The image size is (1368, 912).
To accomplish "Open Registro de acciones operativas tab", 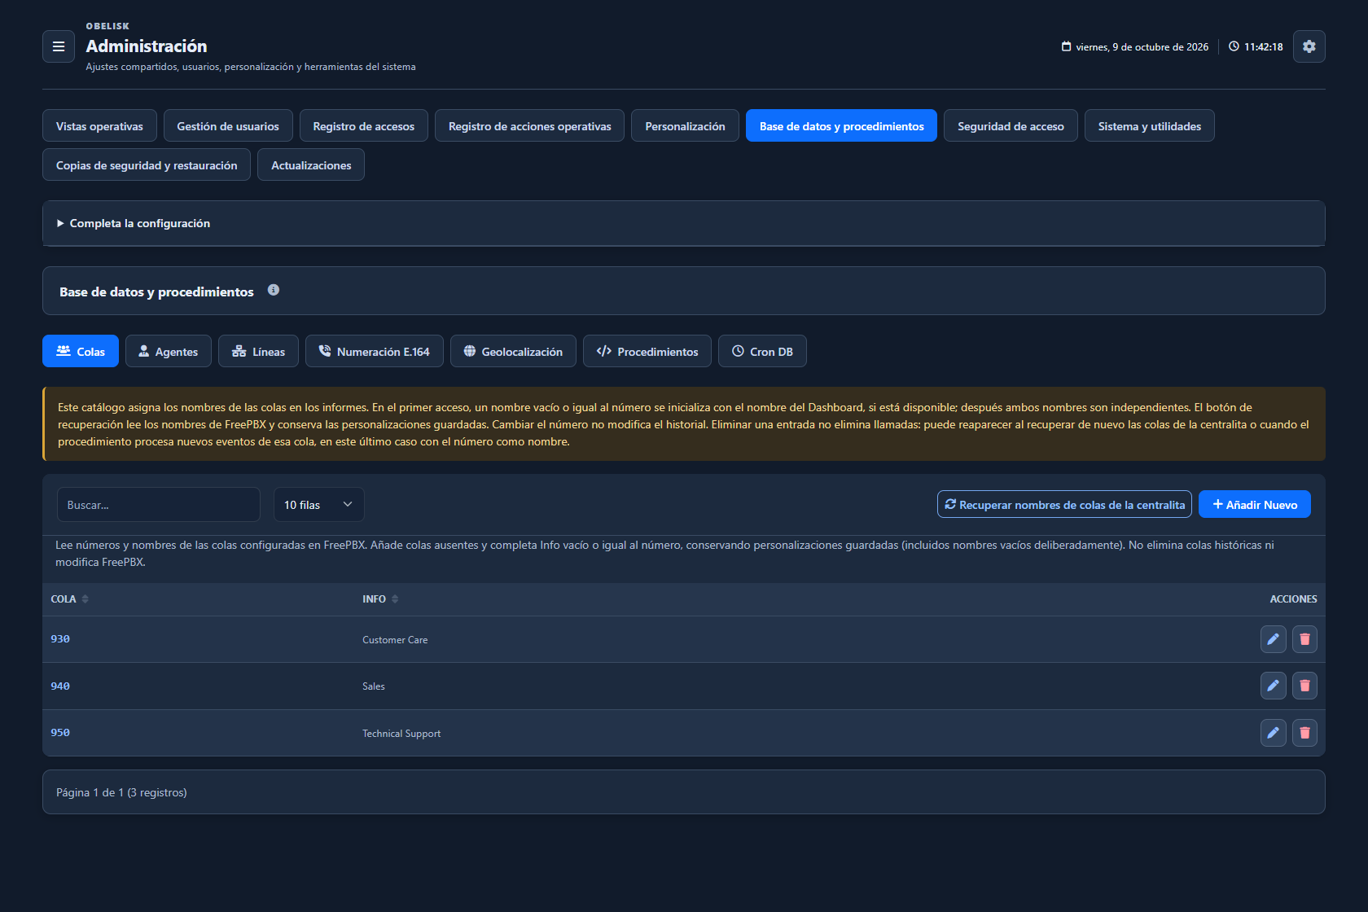I will coord(530,126).
